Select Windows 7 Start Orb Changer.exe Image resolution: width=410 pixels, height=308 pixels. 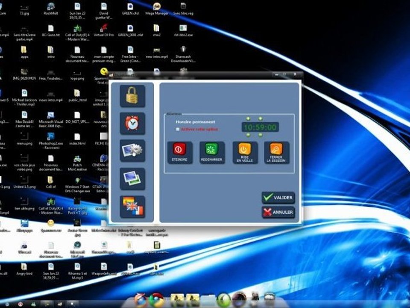click(77, 185)
